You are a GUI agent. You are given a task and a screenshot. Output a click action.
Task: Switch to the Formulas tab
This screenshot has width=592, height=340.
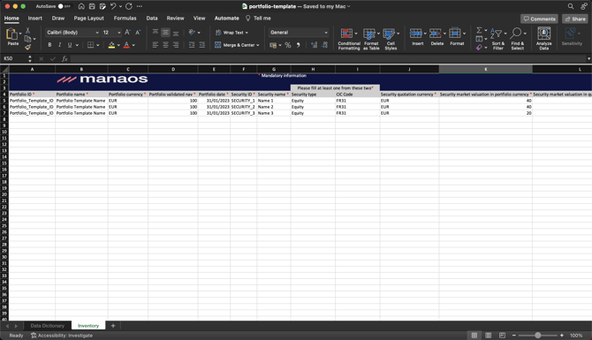click(x=125, y=19)
